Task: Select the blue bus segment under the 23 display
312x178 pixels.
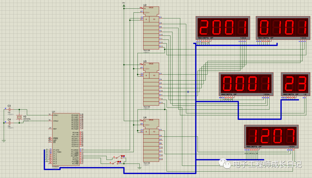Action: [x=290, y=100]
